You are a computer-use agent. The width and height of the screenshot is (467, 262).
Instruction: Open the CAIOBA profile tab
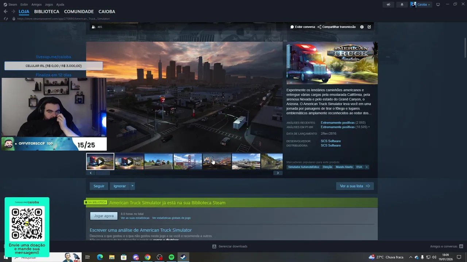(107, 12)
